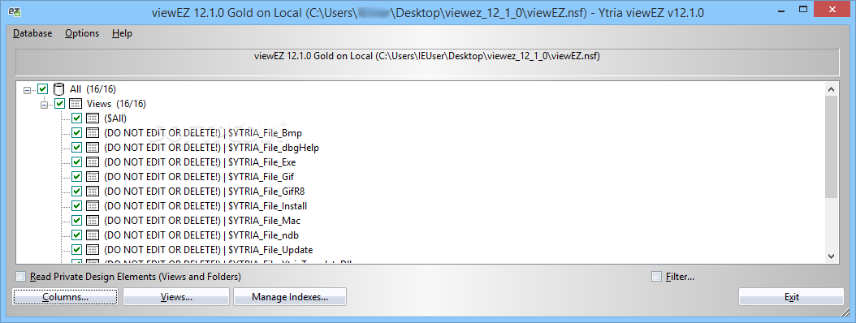
Task: Click the view icon beside $YTRIA_File_dbgHelp
Action: (93, 148)
